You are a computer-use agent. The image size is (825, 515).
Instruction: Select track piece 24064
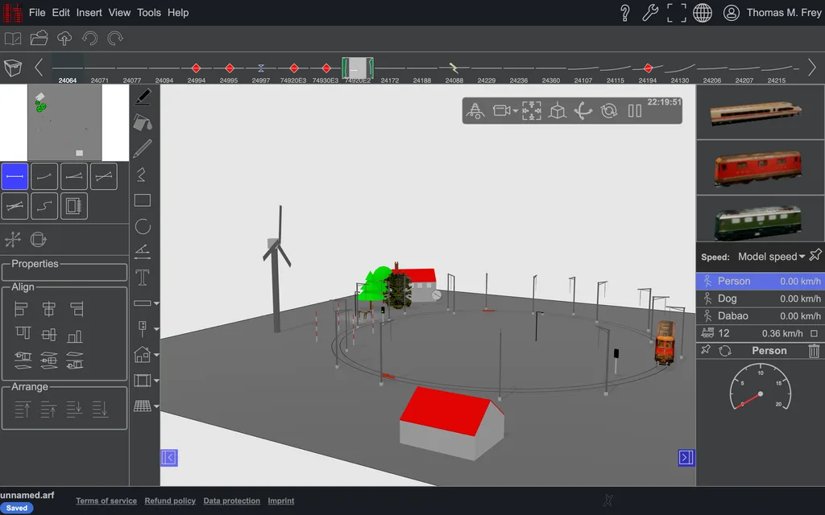[68, 70]
